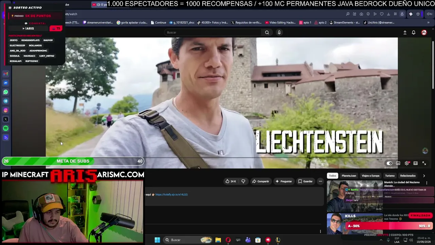Viewport: 435px width, 245px height.
Task: Like the video (24 K)
Action: pos(230,181)
